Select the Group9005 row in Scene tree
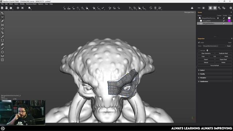 (x=215, y=21)
